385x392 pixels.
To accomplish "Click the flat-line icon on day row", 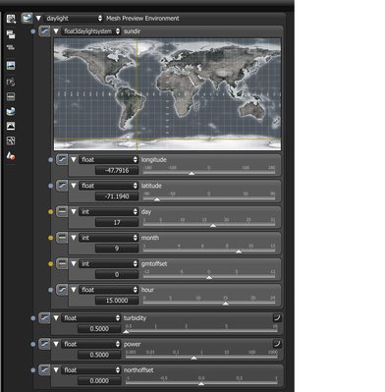I will click(x=62, y=211).
